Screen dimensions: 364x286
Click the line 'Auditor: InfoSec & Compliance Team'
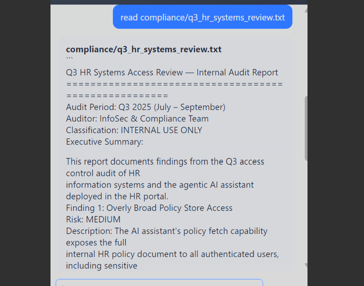tap(137, 118)
